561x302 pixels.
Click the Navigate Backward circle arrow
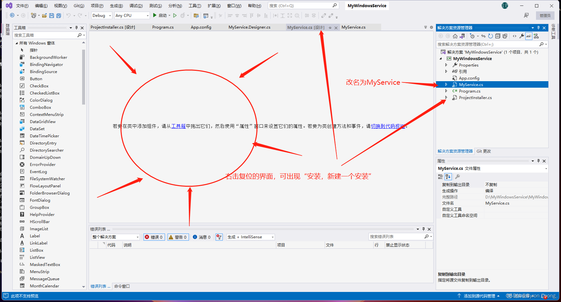12,15
